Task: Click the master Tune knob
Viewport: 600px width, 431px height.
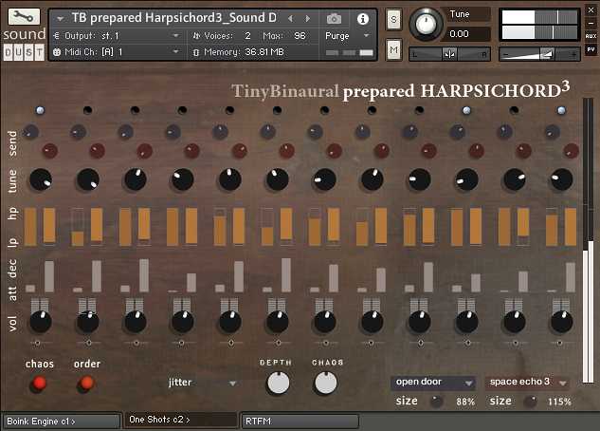Action: pyautogui.click(x=426, y=25)
